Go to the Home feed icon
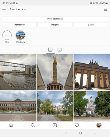110x137 pixels. pos(11,125)
